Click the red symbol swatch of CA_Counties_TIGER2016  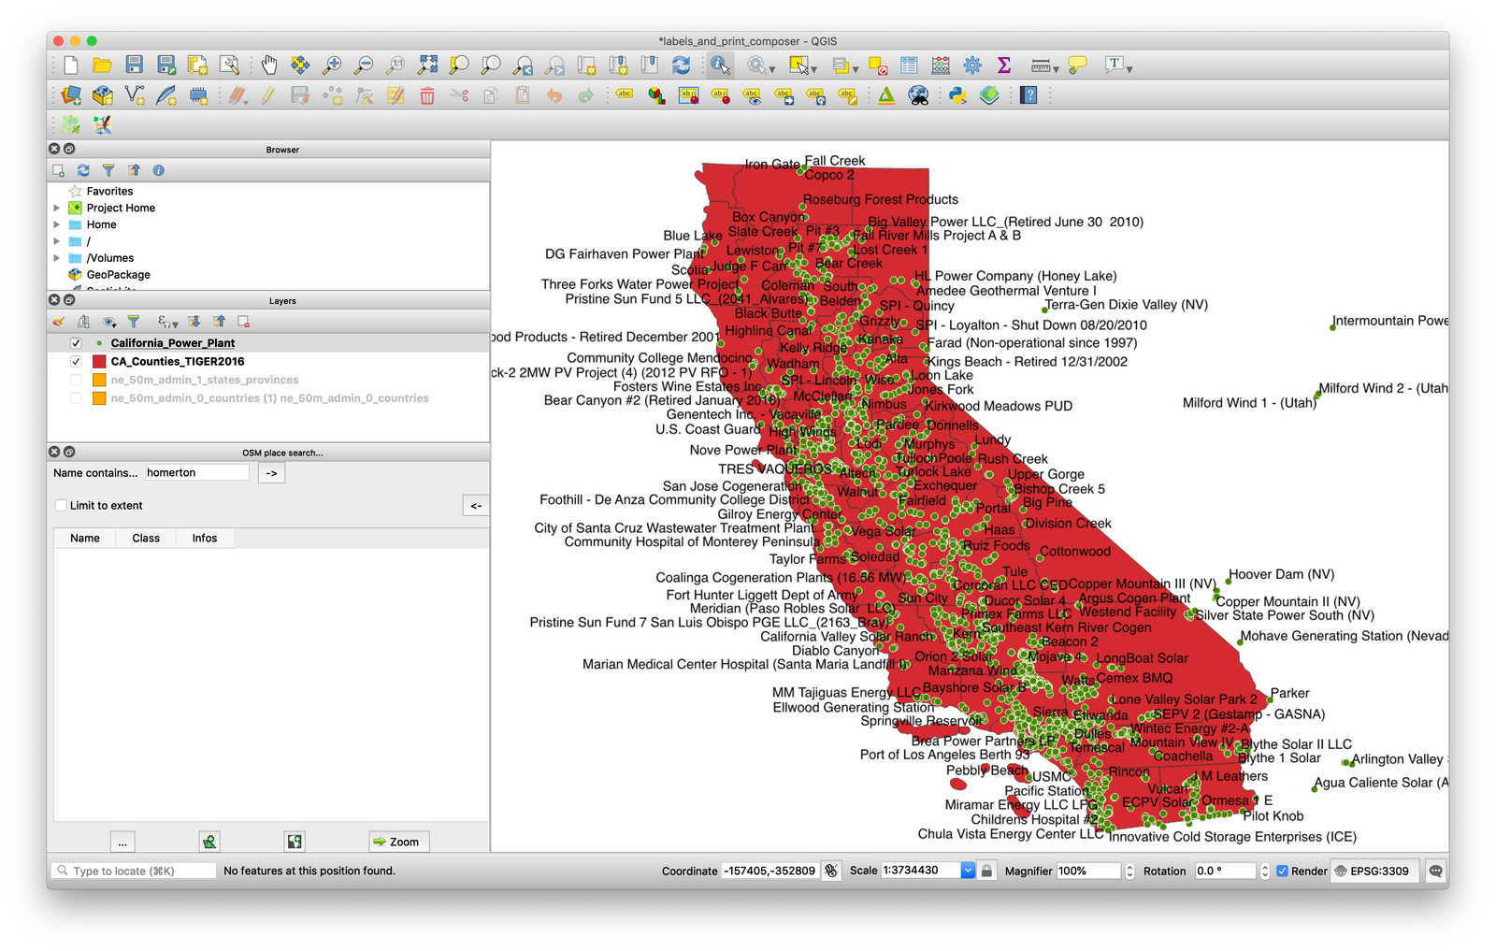point(99,361)
